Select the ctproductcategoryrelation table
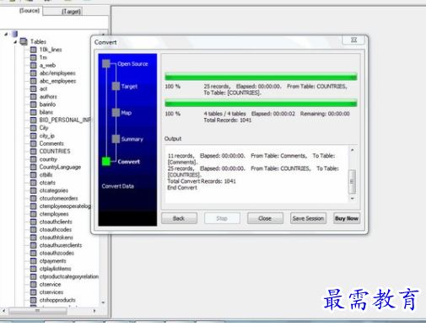Screen dimensions: 426x326 coord(69,276)
